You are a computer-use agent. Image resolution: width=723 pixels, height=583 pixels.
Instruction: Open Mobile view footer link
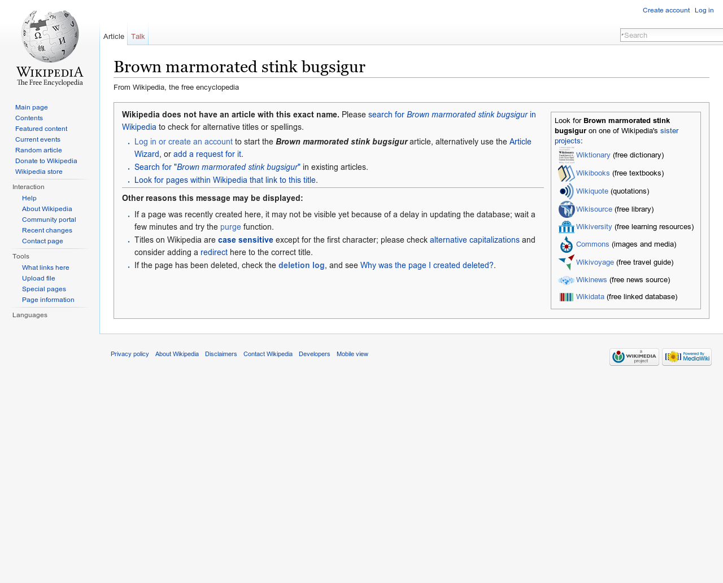pos(352,354)
